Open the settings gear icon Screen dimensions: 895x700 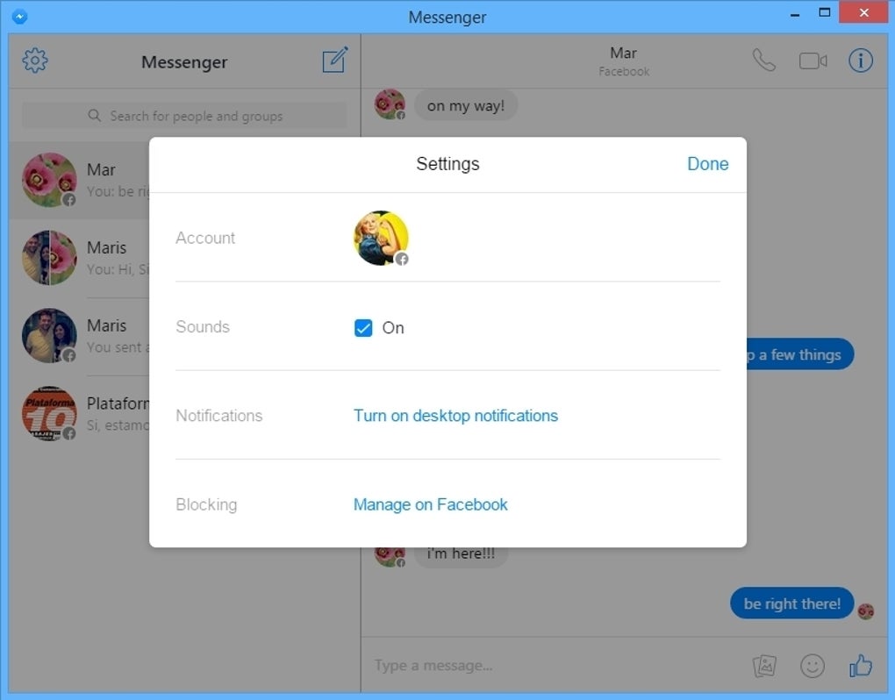(x=35, y=61)
